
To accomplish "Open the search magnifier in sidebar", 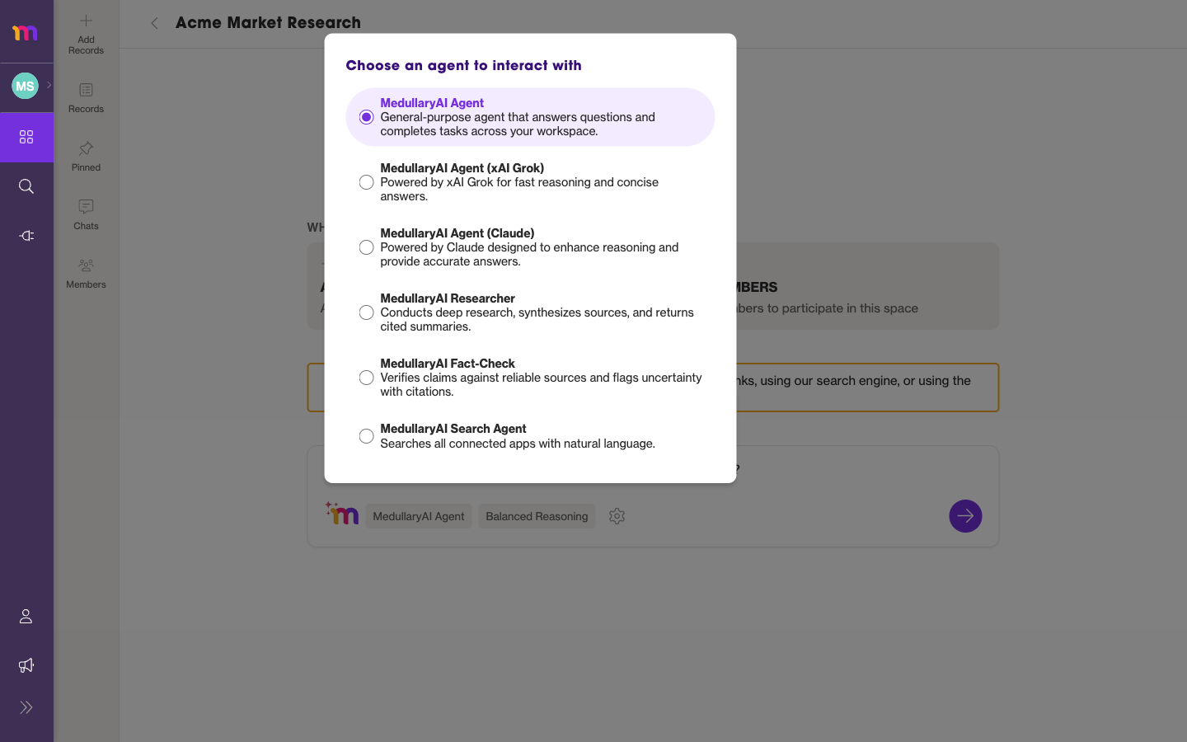I will pos(26,186).
